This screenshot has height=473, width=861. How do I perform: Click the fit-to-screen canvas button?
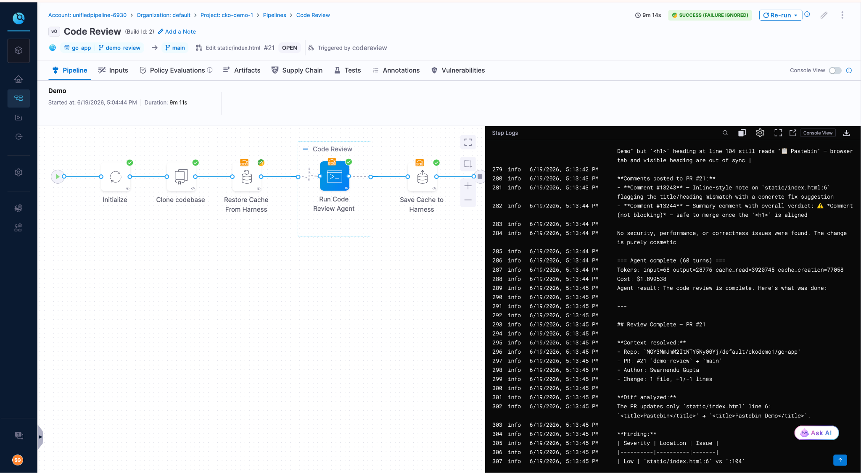[468, 142]
